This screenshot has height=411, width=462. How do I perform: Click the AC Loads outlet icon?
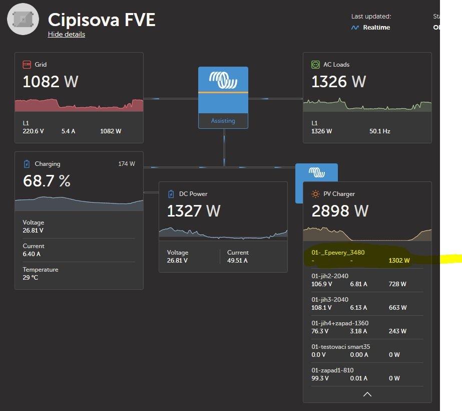315,65
